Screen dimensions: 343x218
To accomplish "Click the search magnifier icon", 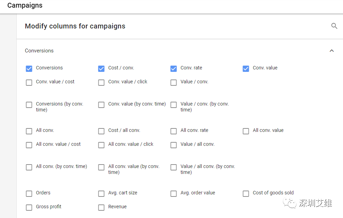I will point(334,26).
